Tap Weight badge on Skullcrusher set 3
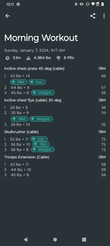 [43, 149]
